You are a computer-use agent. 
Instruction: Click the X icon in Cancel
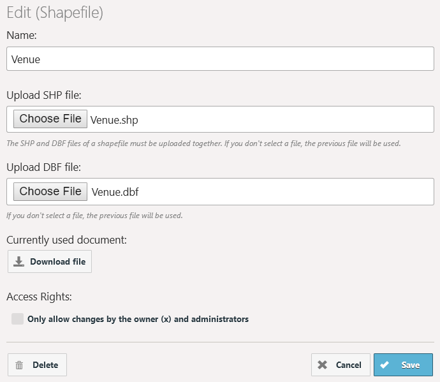(x=323, y=365)
